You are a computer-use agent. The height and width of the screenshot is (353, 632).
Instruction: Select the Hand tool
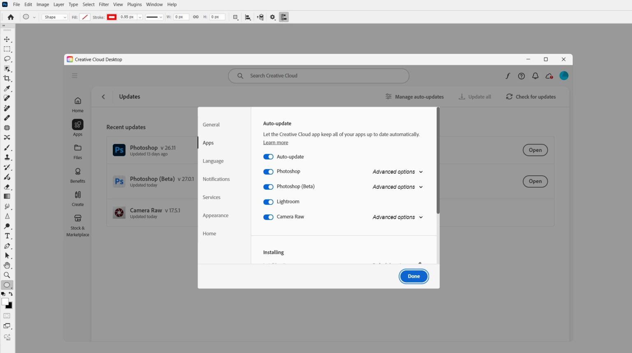tap(7, 265)
